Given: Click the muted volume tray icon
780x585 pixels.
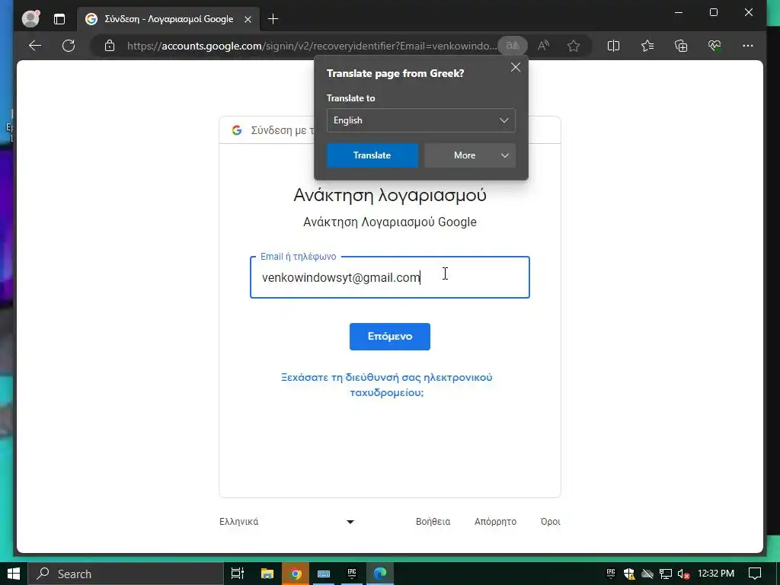Looking at the screenshot, I should tap(684, 574).
